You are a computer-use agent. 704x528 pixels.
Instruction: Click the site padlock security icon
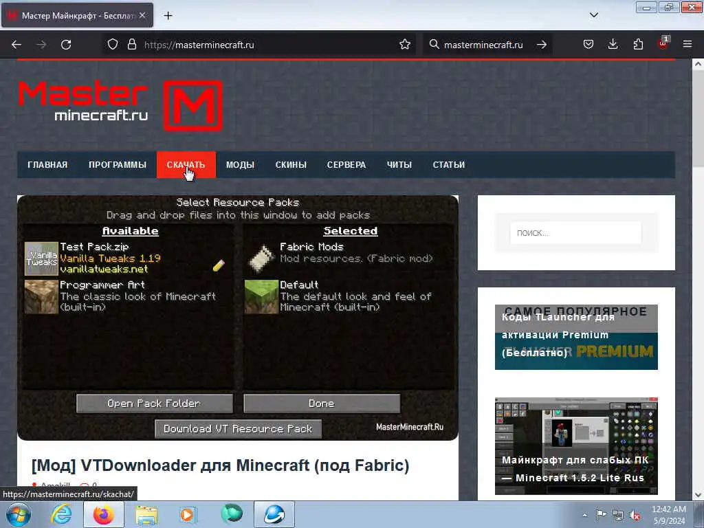click(x=131, y=45)
